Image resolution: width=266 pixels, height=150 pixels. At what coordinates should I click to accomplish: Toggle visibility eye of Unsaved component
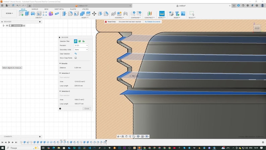(7, 26)
